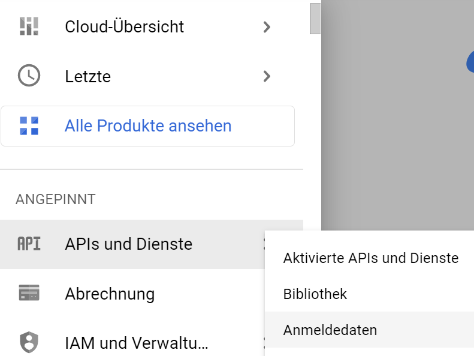
Task: Click the blue circle at right edge
Action: 470,62
